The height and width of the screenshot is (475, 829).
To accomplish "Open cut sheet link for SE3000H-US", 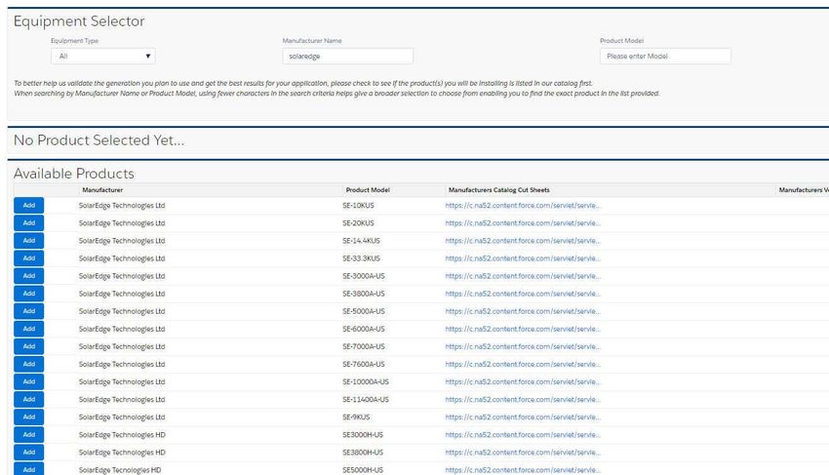I will (523, 435).
